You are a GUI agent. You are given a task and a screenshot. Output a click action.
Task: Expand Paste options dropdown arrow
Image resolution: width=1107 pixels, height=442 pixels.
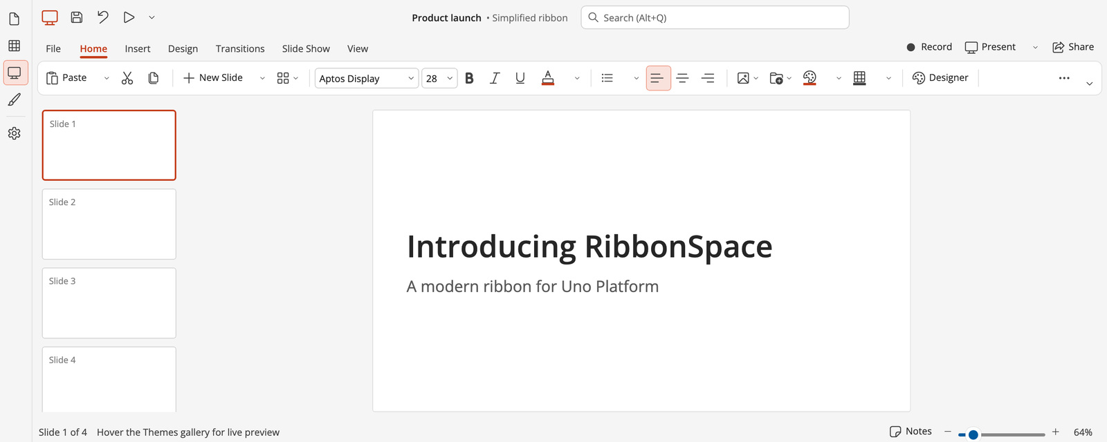(x=107, y=79)
